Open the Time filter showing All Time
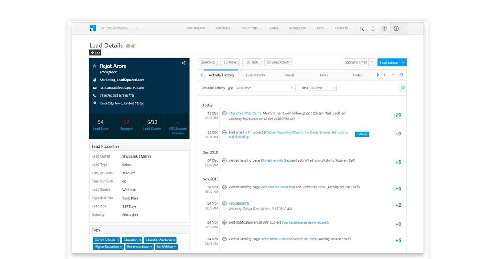496x259 pixels. [323, 88]
